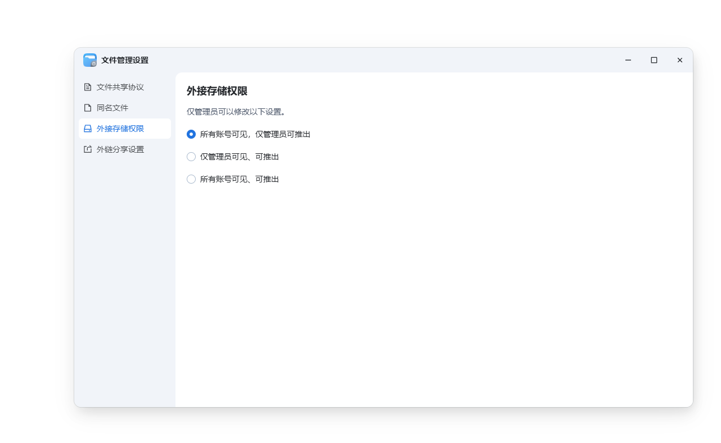Click the 同名文件 page icon
Screen dimensions: 721x443
coord(88,108)
